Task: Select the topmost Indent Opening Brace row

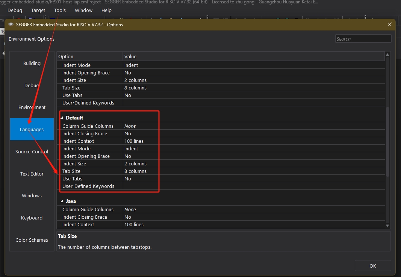Action: click(x=221, y=73)
